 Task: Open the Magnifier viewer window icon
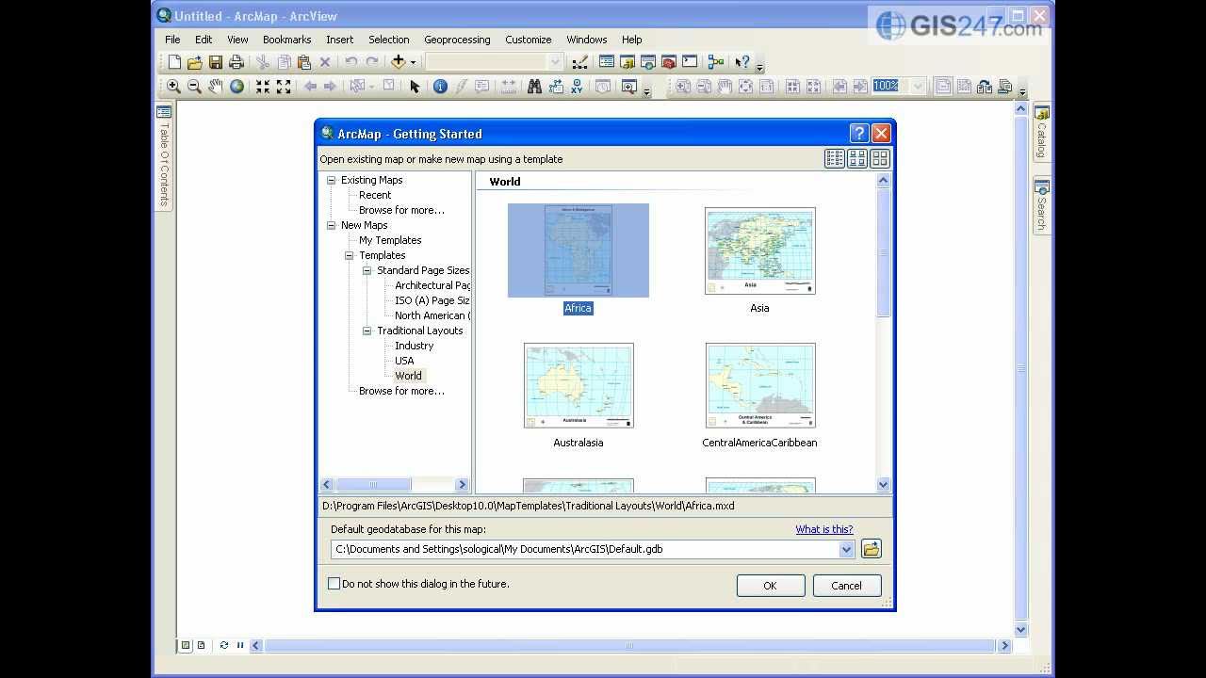[x=629, y=87]
